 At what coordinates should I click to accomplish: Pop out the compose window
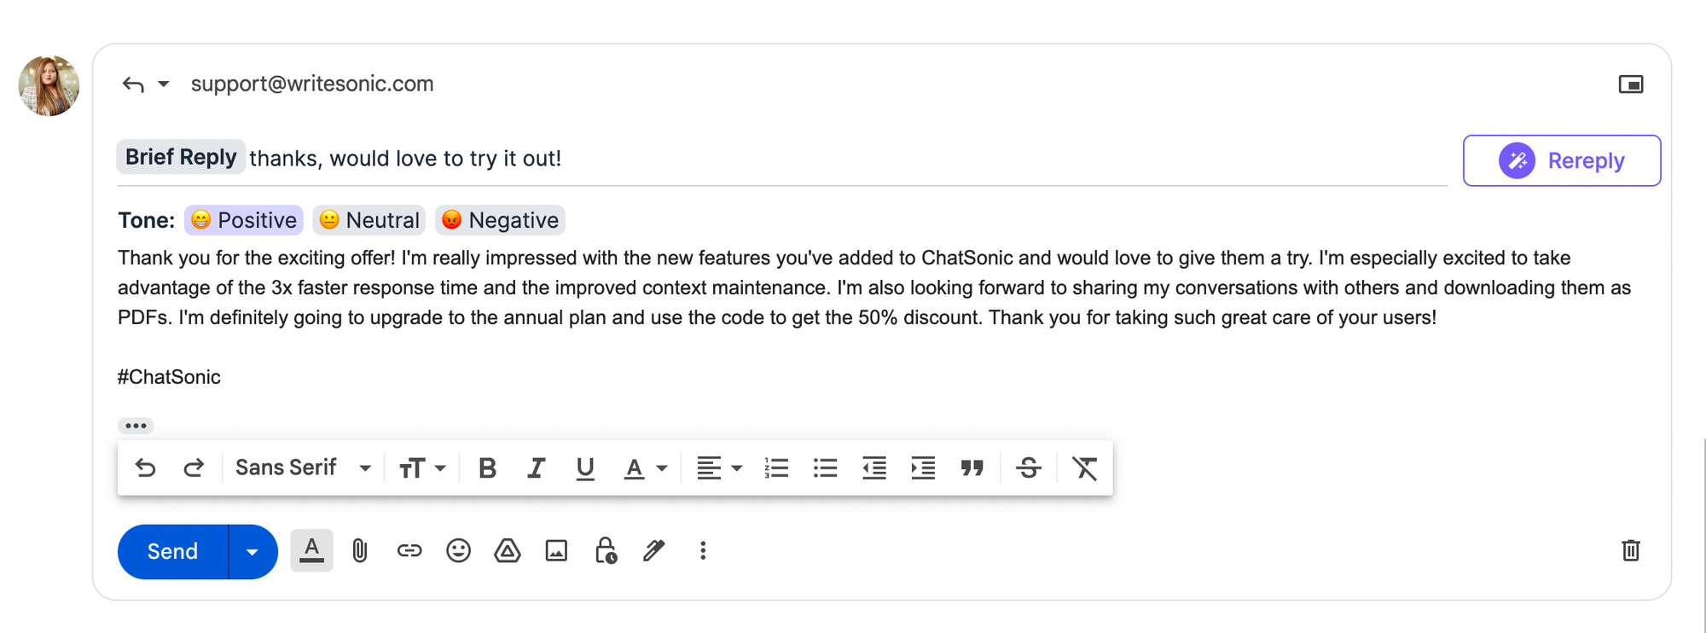point(1632,84)
